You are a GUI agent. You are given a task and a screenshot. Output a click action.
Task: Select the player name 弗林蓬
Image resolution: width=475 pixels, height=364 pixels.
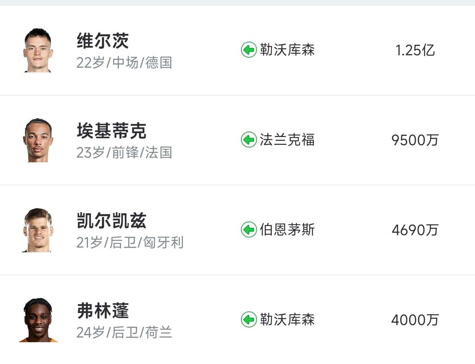tap(103, 311)
